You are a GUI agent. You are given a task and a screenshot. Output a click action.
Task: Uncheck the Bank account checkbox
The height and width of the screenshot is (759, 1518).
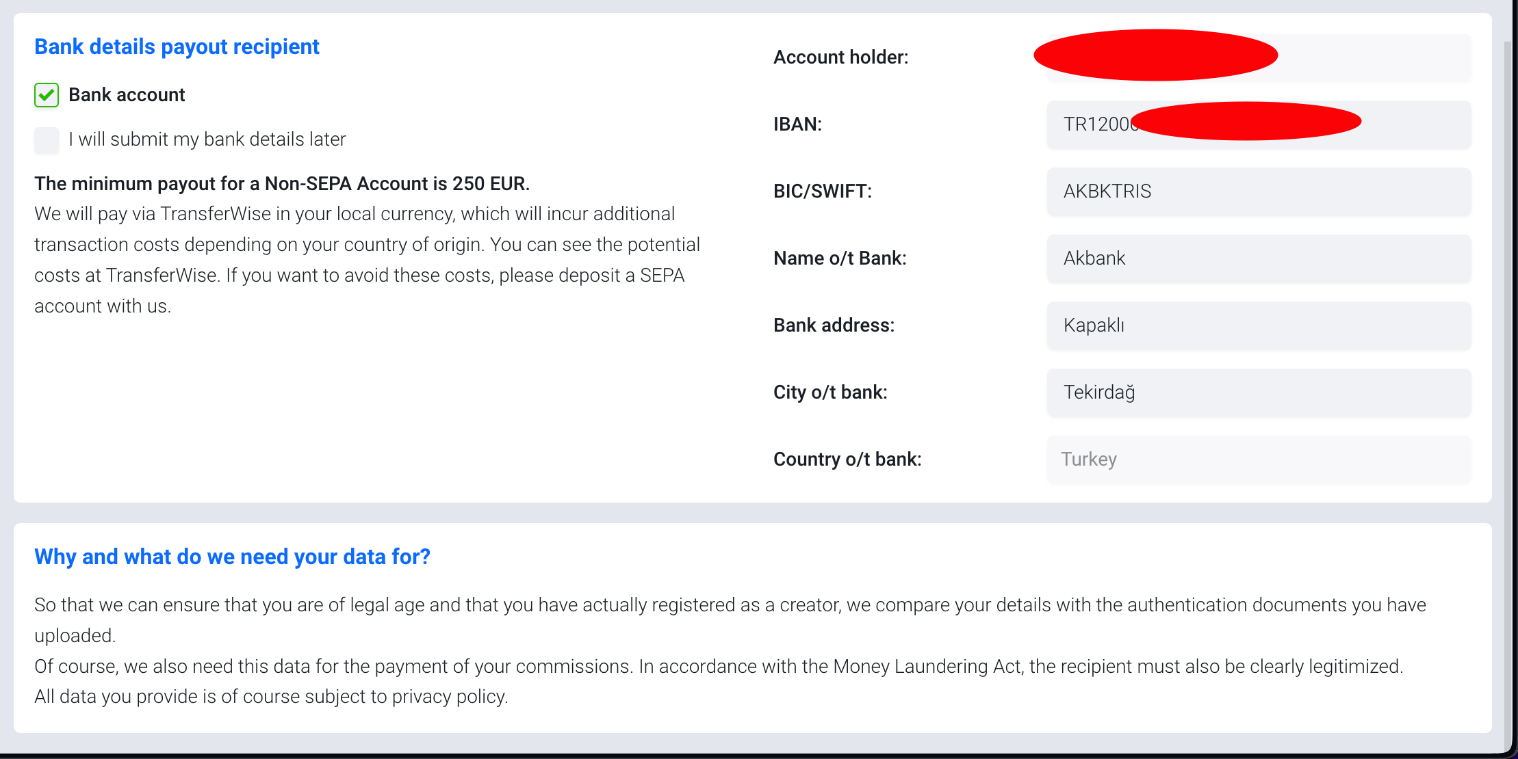coord(47,95)
